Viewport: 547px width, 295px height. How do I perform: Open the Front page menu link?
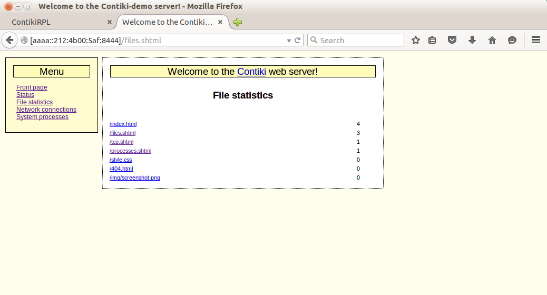(32, 87)
